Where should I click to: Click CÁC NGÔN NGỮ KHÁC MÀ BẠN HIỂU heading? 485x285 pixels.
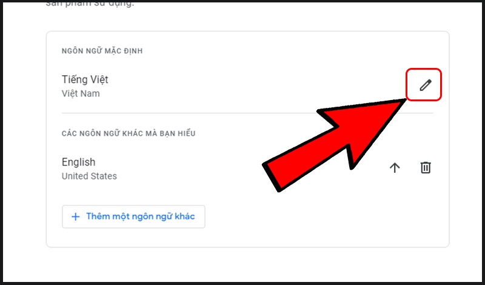tap(129, 133)
